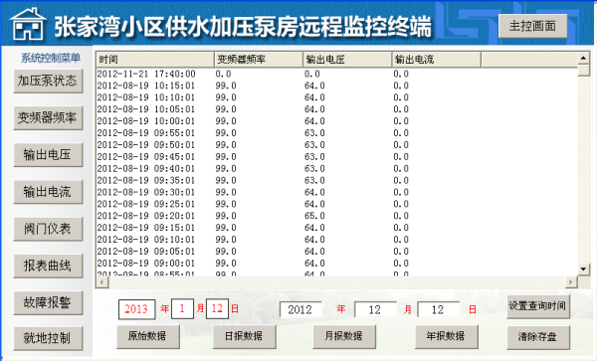Click the 变频器频率 column header
This screenshot has height=361, width=597.
pyautogui.click(x=259, y=60)
